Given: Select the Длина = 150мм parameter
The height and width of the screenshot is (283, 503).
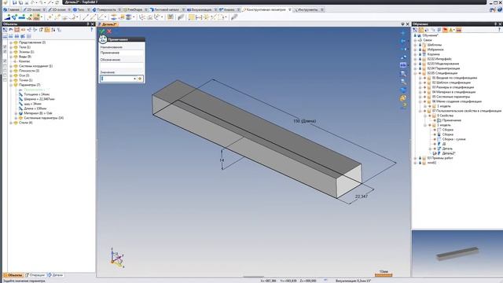Looking at the screenshot, I should coord(35,108).
